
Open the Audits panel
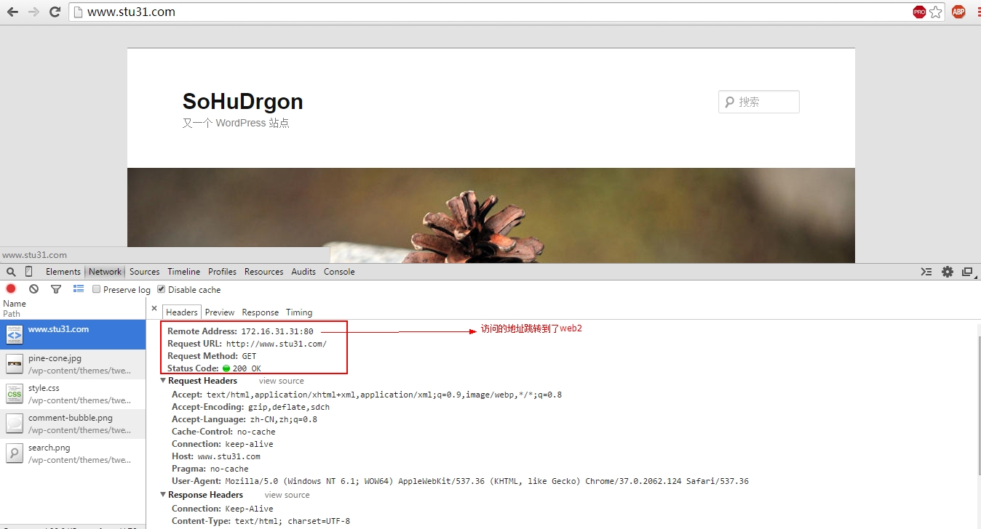tap(303, 272)
